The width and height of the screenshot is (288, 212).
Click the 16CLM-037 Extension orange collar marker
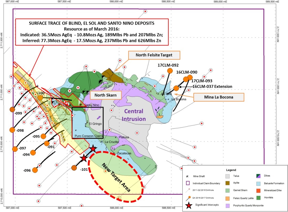(176, 88)
